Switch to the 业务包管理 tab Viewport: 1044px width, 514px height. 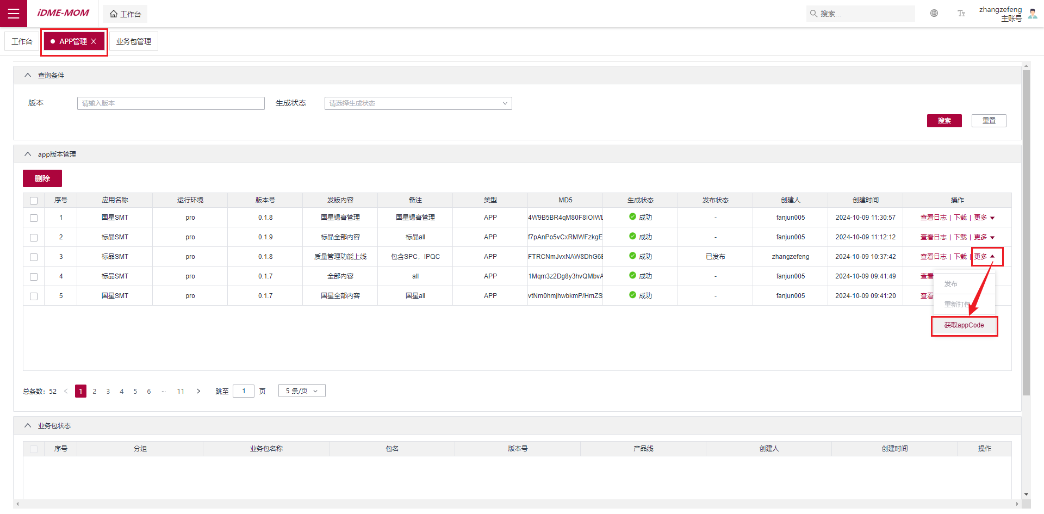coord(133,41)
